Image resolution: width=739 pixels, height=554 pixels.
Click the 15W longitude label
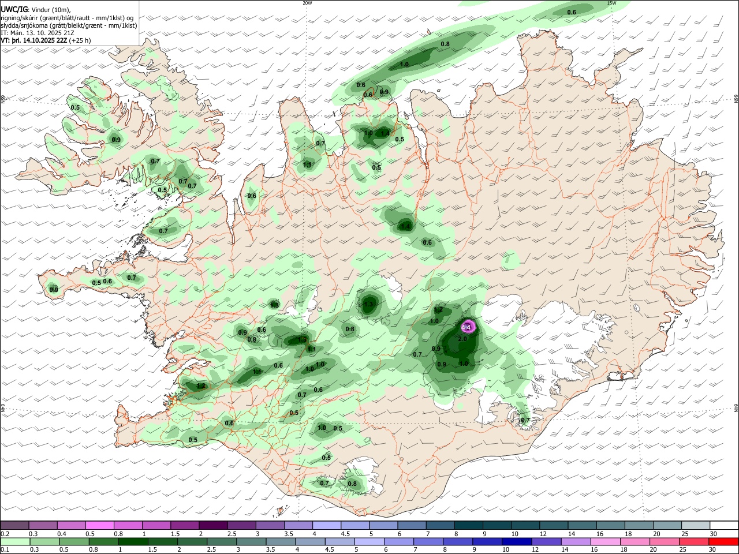click(x=611, y=3)
